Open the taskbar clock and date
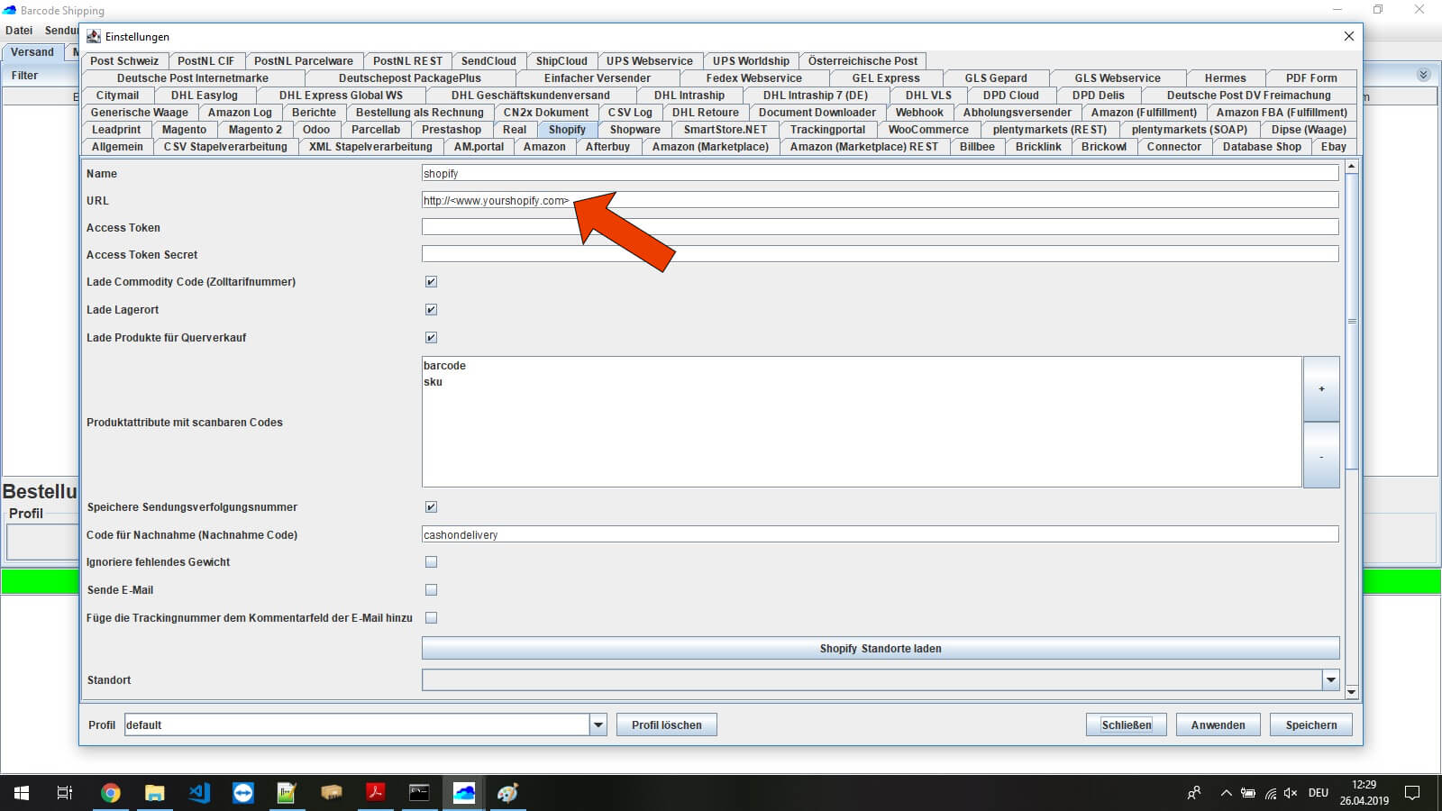This screenshot has width=1442, height=811. pos(1364,793)
